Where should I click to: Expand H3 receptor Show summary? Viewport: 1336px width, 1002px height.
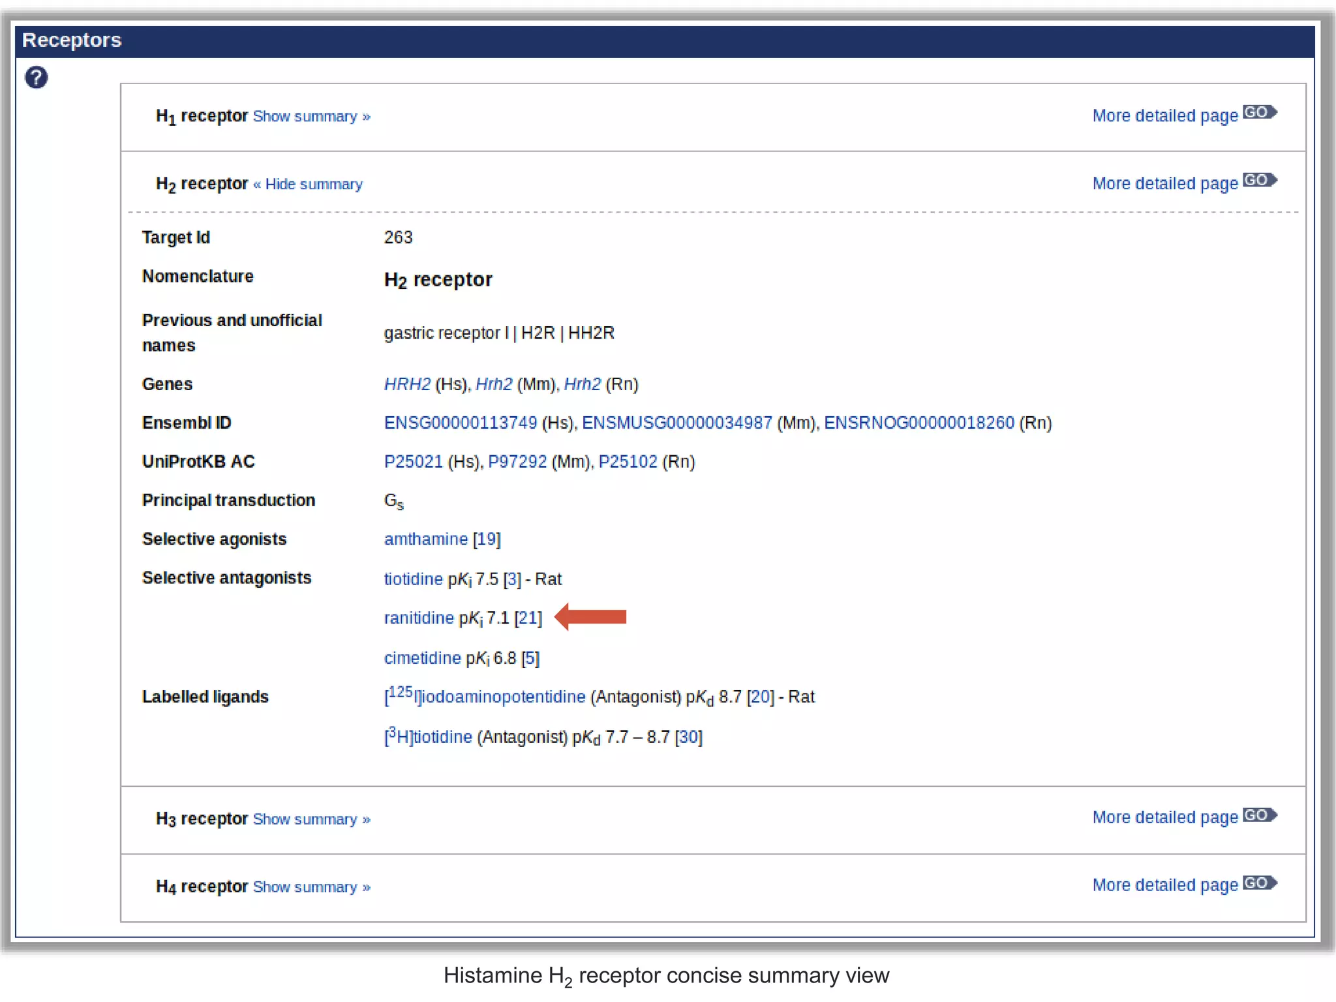pos(312,819)
